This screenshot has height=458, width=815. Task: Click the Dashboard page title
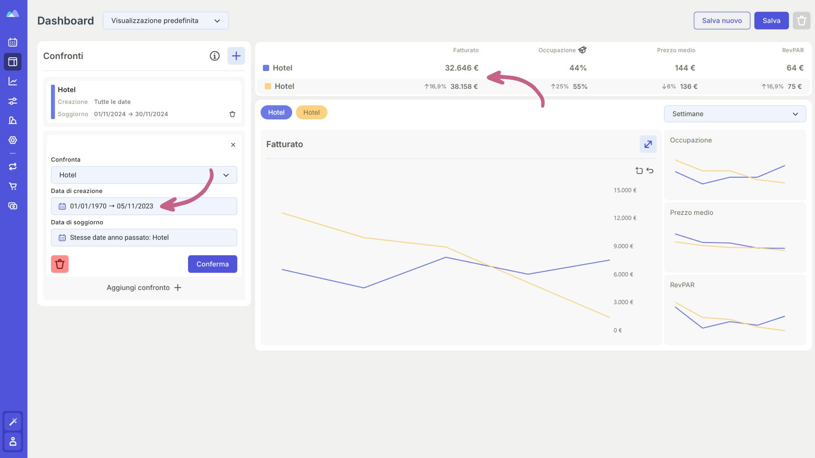pos(65,20)
